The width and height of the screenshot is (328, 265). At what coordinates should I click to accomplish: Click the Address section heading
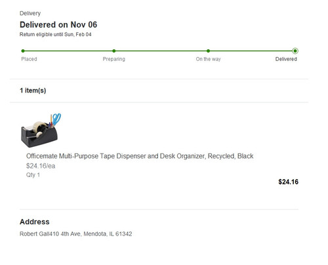[x=35, y=222]
